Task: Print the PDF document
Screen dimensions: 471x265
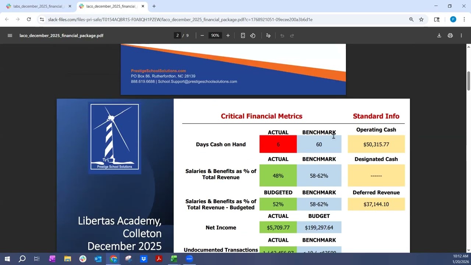Action: click(x=450, y=36)
